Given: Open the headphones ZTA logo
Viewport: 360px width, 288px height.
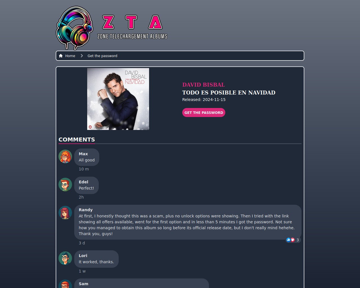Looking at the screenshot, I should pyautogui.click(x=112, y=28).
